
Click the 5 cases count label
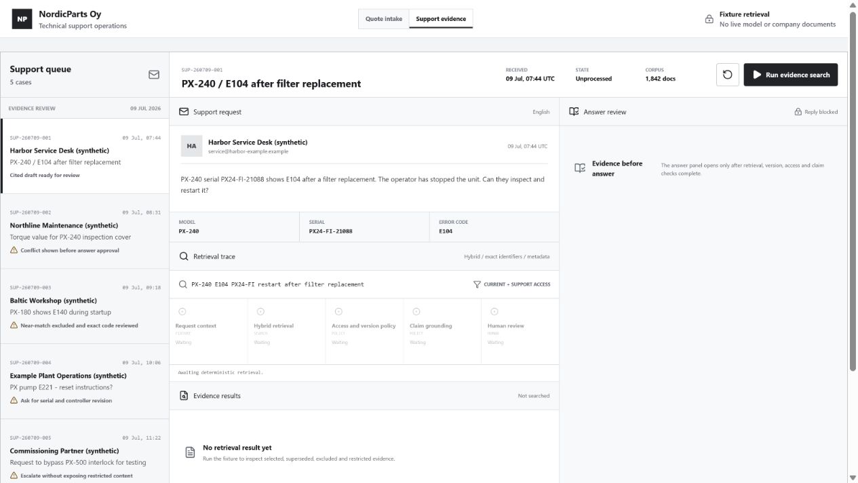(x=20, y=82)
